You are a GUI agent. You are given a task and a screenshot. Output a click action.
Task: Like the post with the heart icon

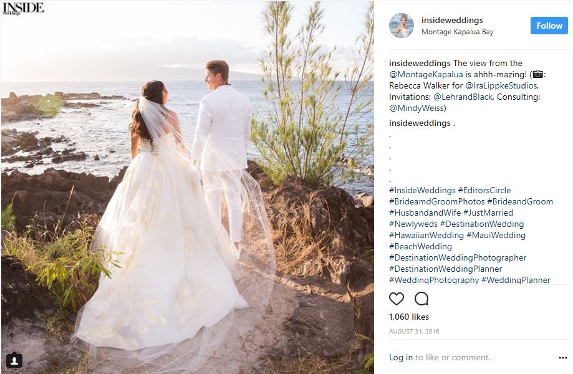[397, 299]
